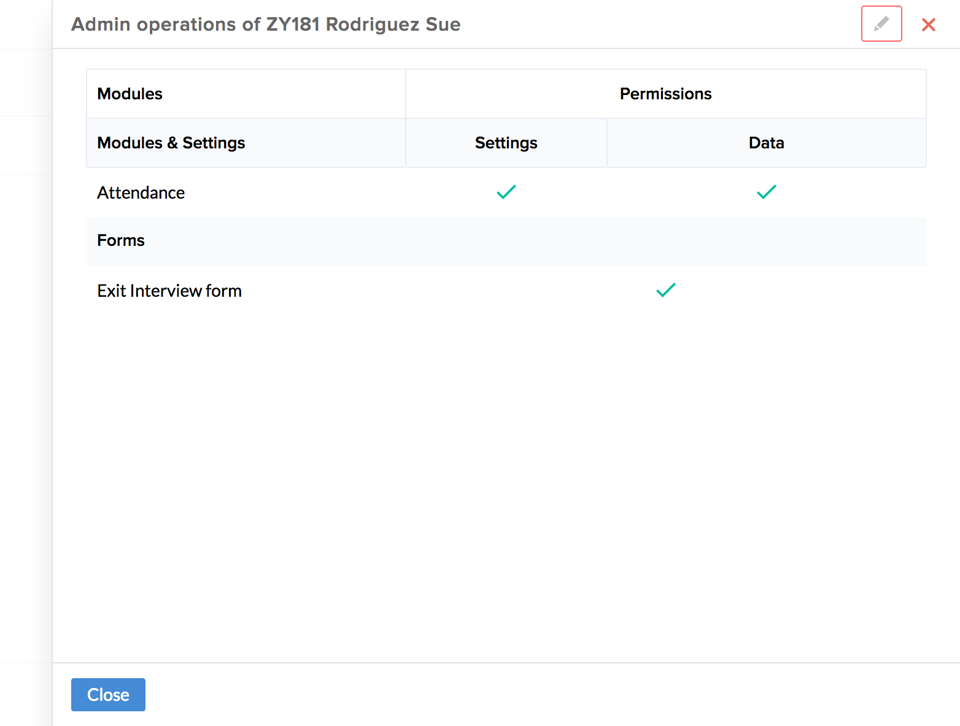Click the Exit Interview form permission checkmark

665,290
